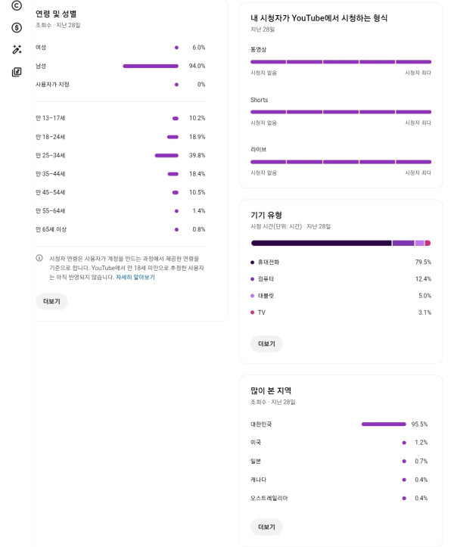Open the 자세히 알아보기 link

(135, 278)
